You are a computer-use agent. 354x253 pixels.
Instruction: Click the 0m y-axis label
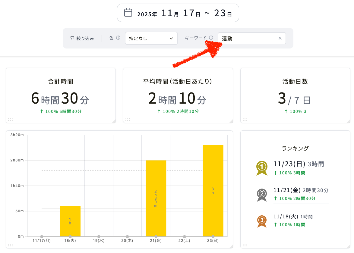21,236
